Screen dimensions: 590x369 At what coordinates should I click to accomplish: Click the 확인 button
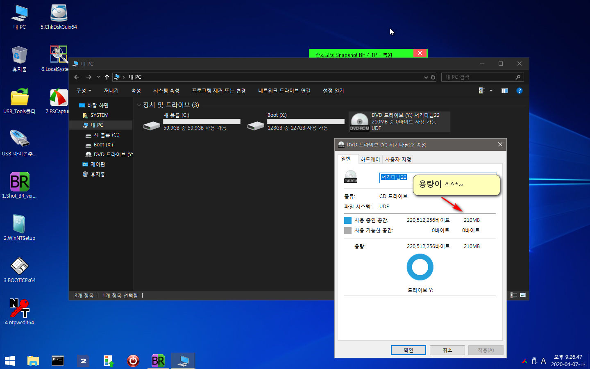click(x=408, y=350)
